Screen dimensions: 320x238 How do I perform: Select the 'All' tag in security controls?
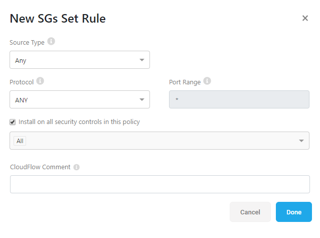20,141
